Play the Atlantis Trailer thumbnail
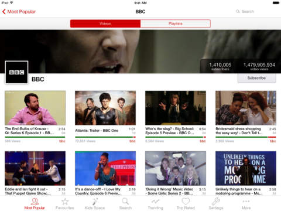This screenshot has width=281, height=211. 105,108
